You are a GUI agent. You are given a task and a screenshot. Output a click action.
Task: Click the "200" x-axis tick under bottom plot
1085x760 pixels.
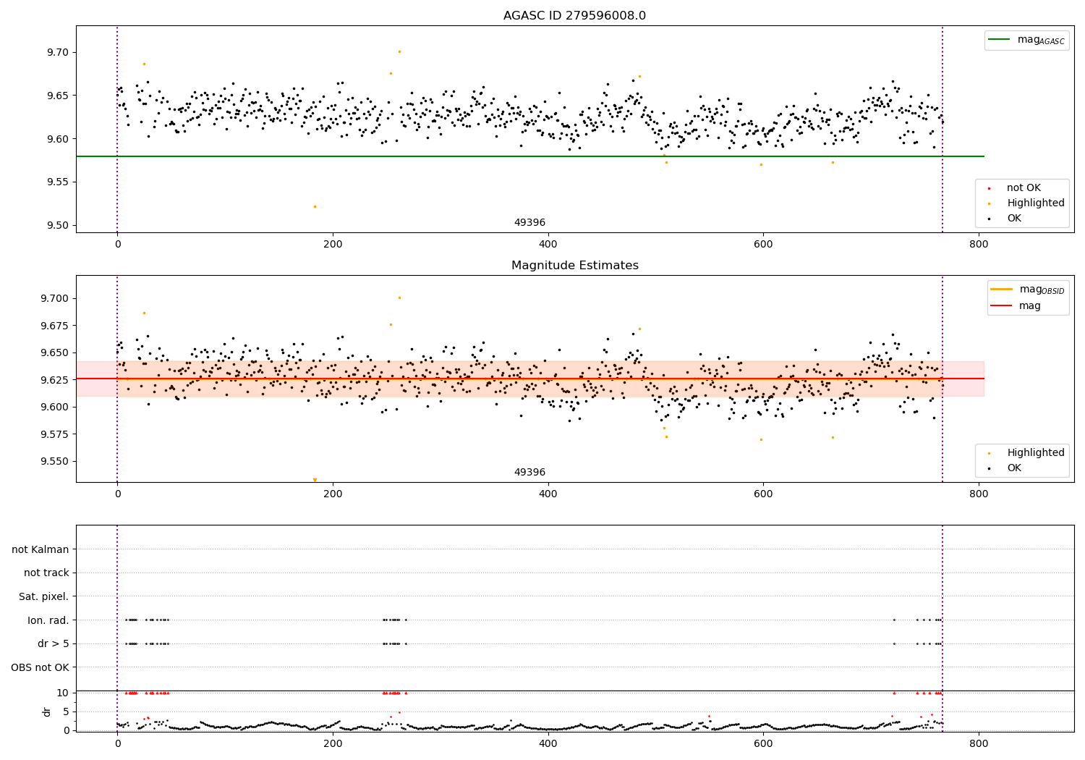tap(333, 743)
